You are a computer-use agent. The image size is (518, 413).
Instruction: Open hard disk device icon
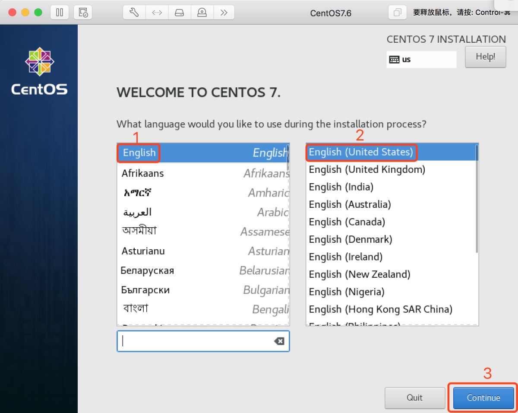tap(179, 12)
